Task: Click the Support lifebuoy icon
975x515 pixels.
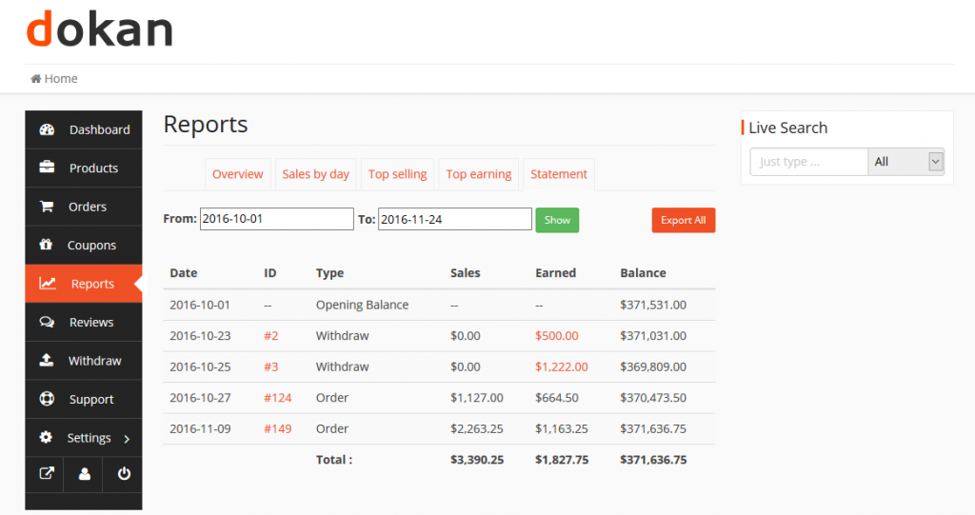Action: pyautogui.click(x=47, y=399)
